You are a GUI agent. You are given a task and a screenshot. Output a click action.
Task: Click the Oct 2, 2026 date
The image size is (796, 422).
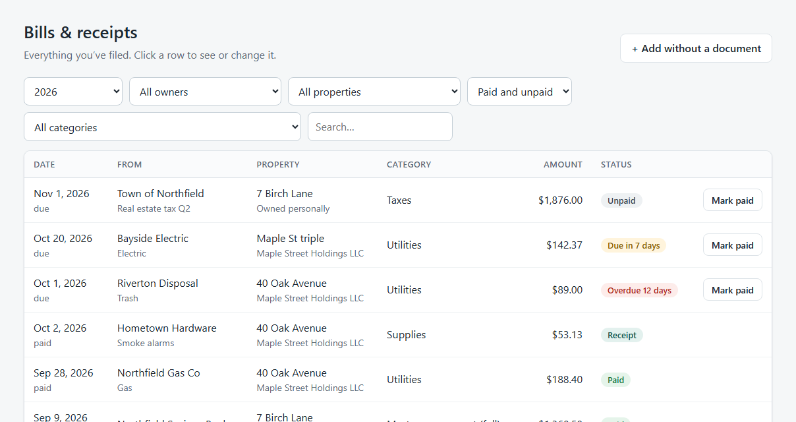(60, 328)
